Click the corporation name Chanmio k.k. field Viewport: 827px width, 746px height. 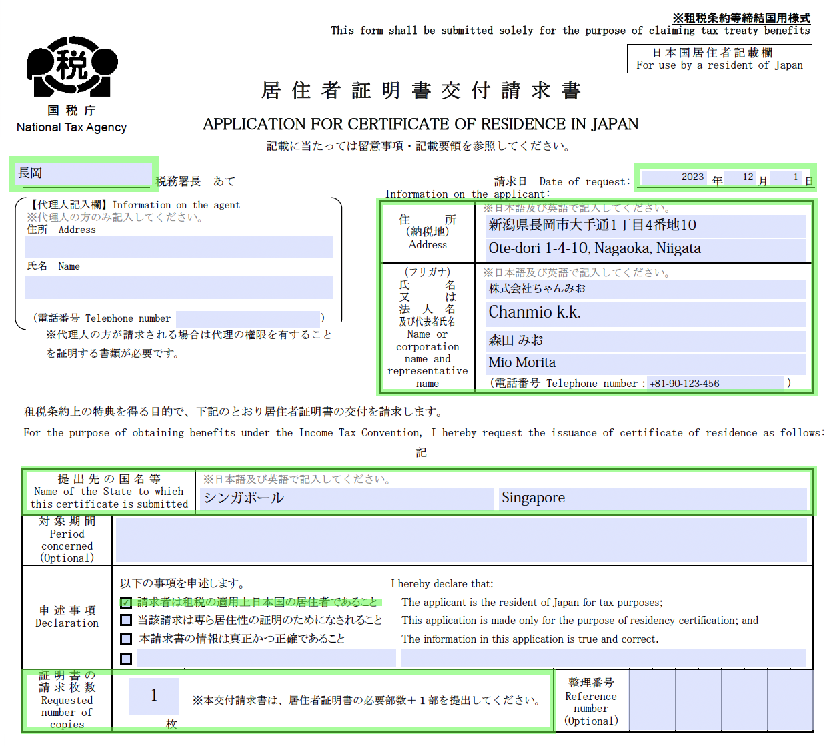pyautogui.click(x=645, y=312)
